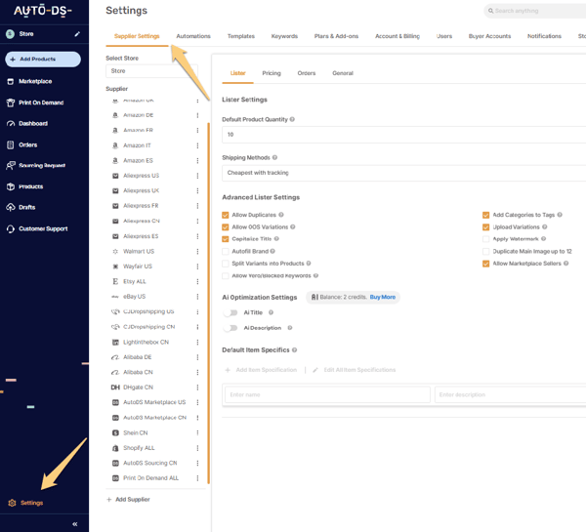Open the three-dot menu for DHgate CN

197,388
